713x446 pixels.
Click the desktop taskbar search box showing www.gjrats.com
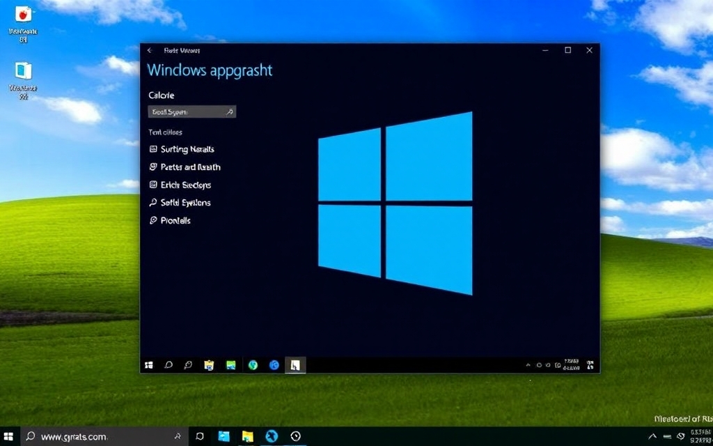103,436
